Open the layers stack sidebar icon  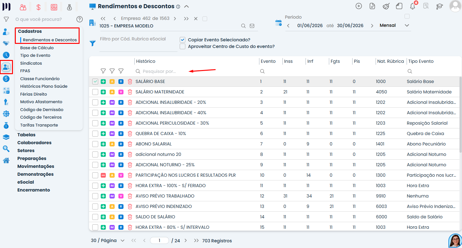pos(6,137)
